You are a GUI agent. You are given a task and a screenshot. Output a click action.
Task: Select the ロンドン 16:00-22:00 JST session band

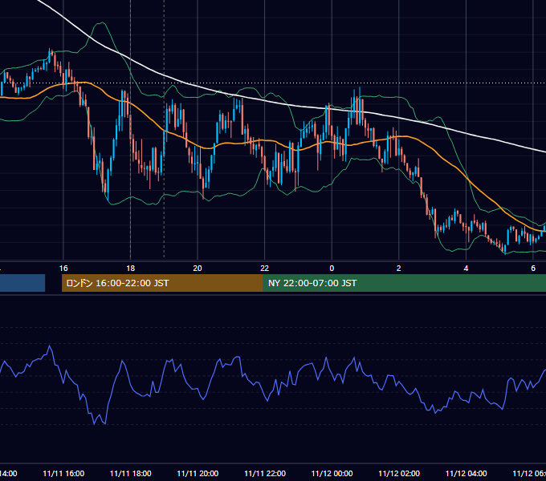click(x=162, y=283)
